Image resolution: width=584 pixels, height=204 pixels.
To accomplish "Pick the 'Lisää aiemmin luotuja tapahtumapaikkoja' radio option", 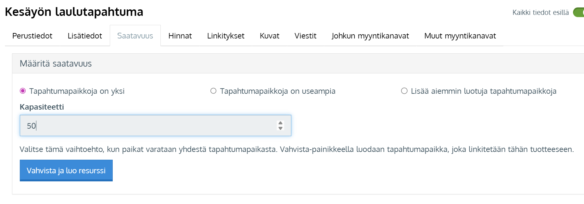I will pos(404,91).
